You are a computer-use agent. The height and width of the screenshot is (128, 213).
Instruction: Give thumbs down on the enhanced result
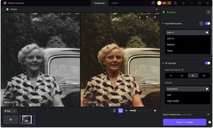[x=147, y=17]
